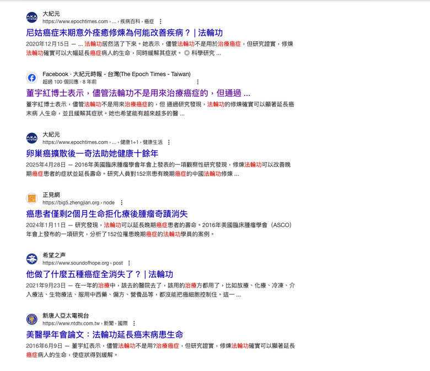Open result titled 尼姑癌症末期意外痊癒修煉為何能改善疾病
Screen dimensions: 430x371
point(124,33)
